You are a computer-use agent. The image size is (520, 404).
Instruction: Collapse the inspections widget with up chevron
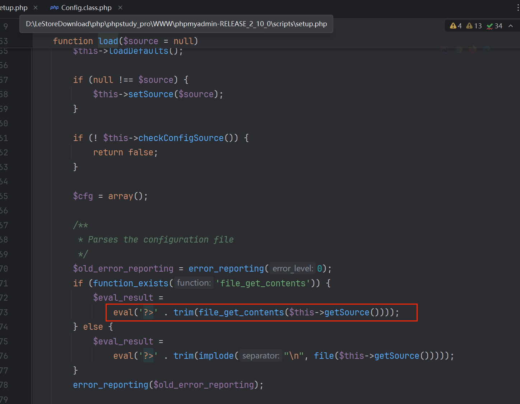[511, 26]
